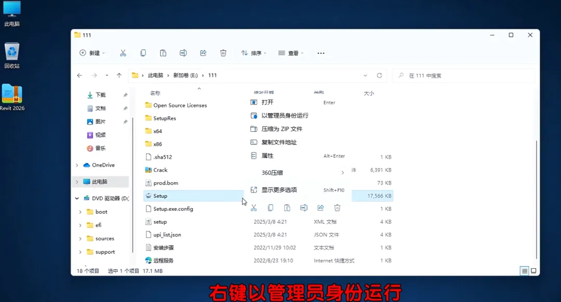Click the Paste icon in the context menu
The width and height of the screenshot is (561, 302).
pos(287,208)
